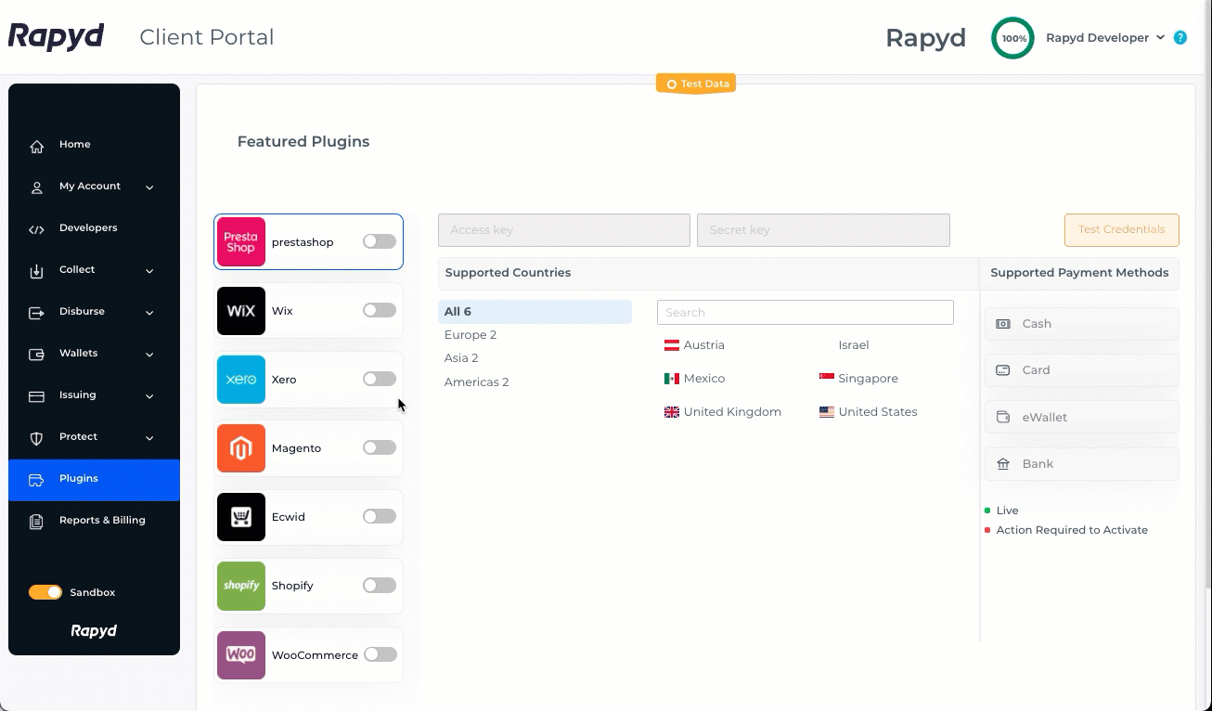Click the Reports & Billing document icon

click(x=37, y=522)
